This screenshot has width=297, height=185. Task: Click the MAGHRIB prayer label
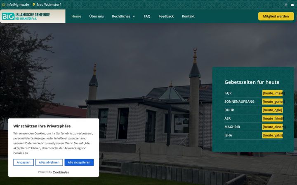[x=232, y=127]
